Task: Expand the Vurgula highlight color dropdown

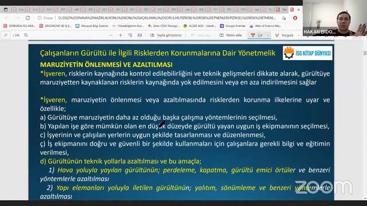Action: click(299, 35)
